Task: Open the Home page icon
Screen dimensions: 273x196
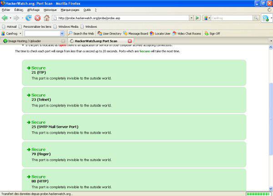Action: tap(46, 18)
